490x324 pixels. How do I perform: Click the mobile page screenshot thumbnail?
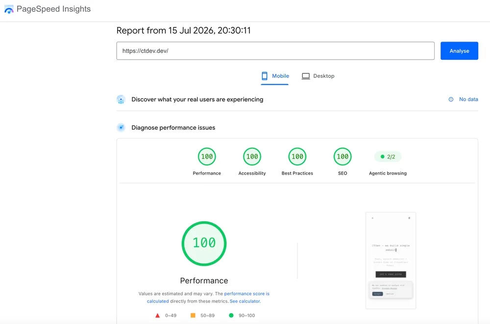tap(391, 261)
